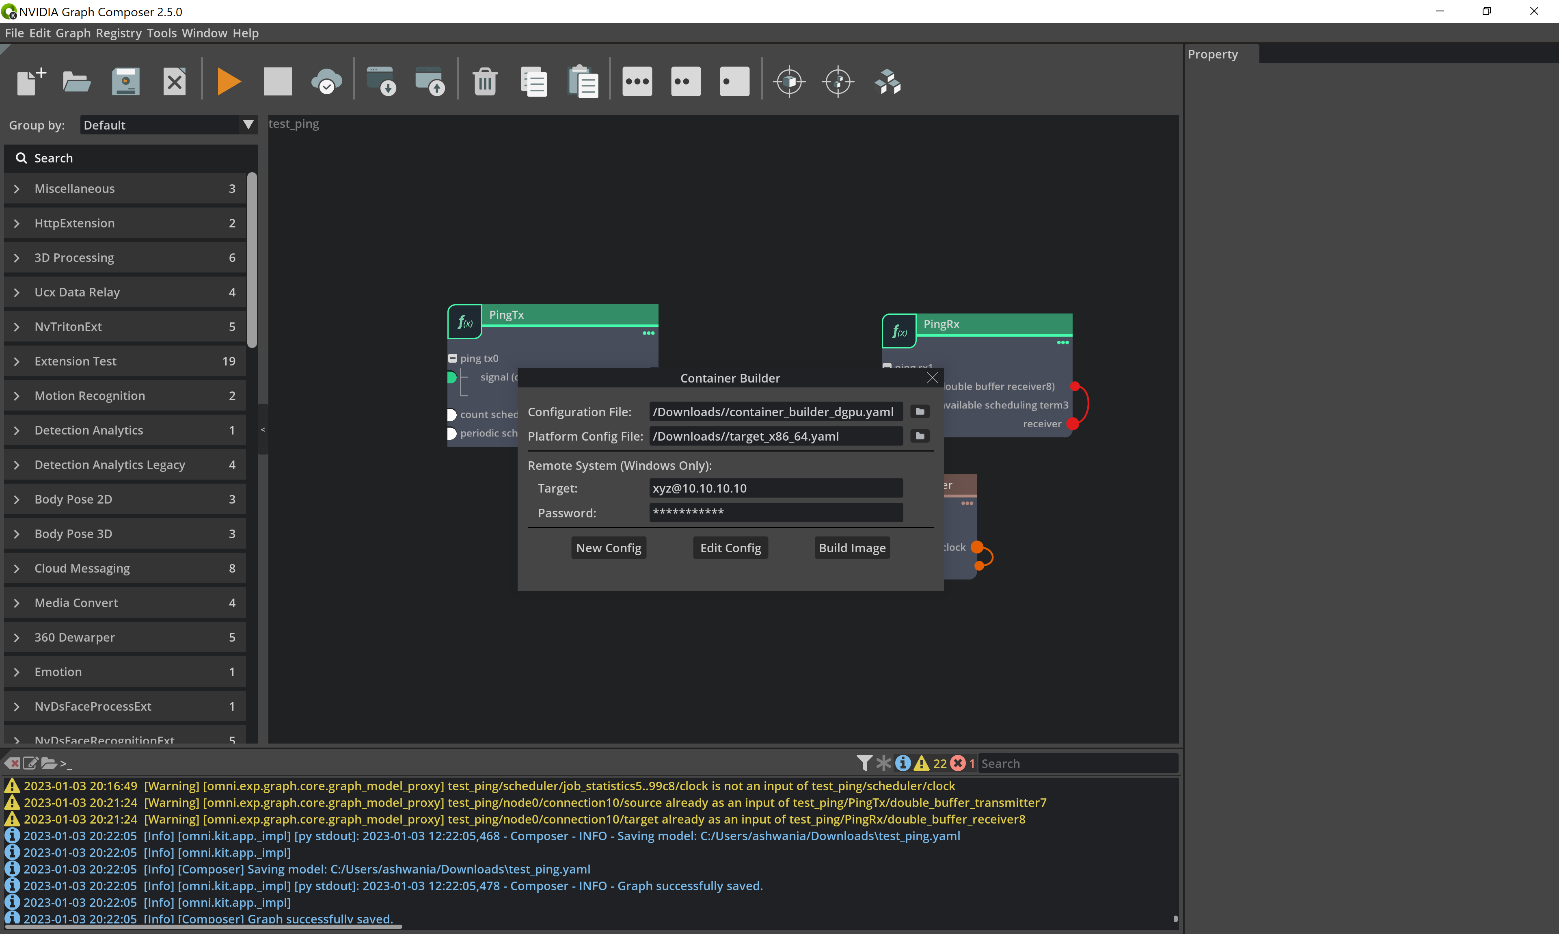
Task: Toggle warning messages filter in console
Action: coord(922,763)
